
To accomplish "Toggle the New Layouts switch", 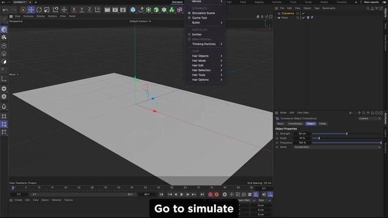I will (384, 2).
